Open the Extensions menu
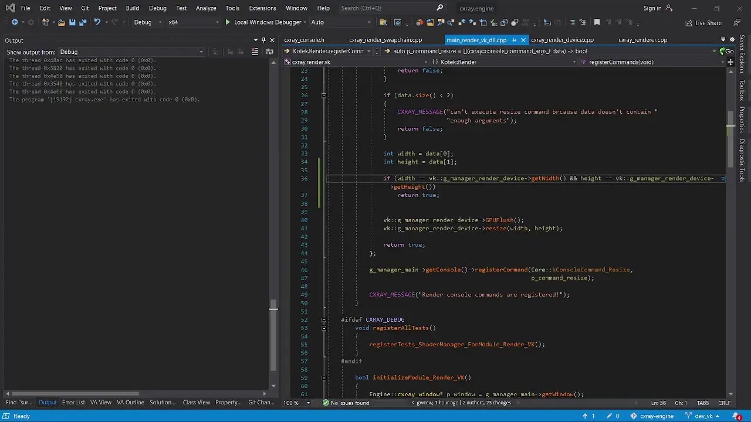The image size is (751, 422). click(262, 8)
